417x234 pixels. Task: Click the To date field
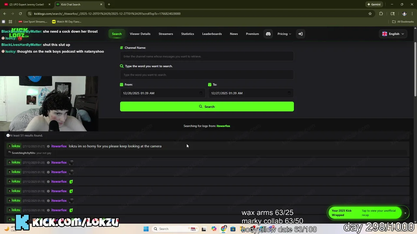pos(251,93)
